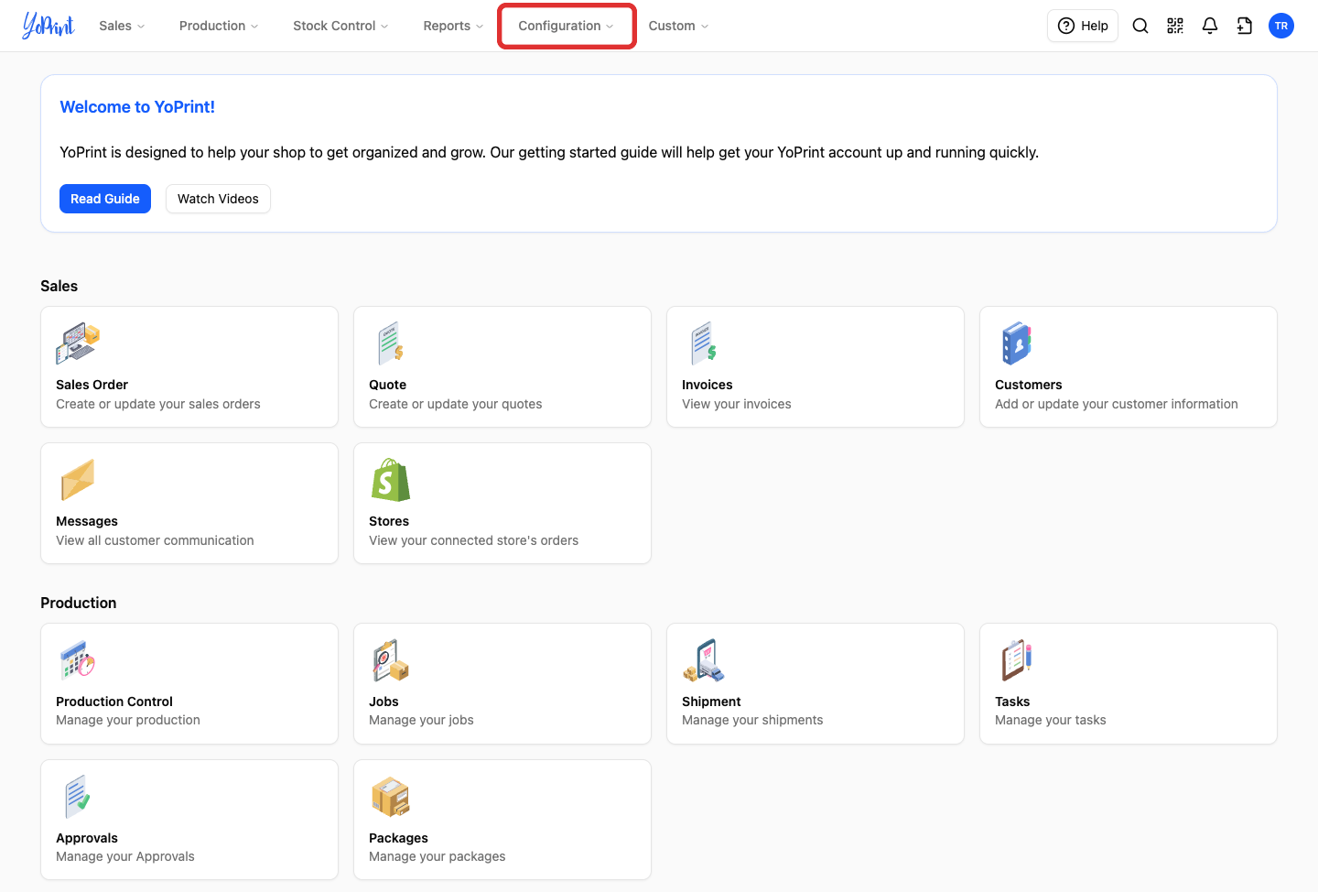
Task: Click 'View your connected store's orders' text
Action: point(473,540)
